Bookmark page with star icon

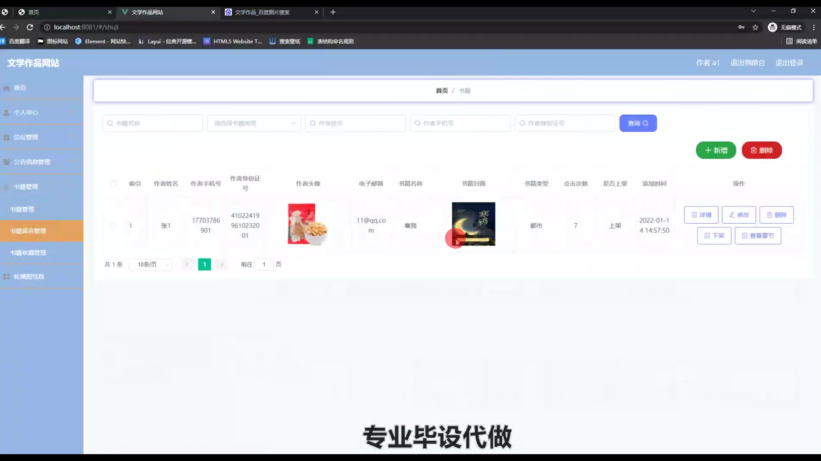755,27
